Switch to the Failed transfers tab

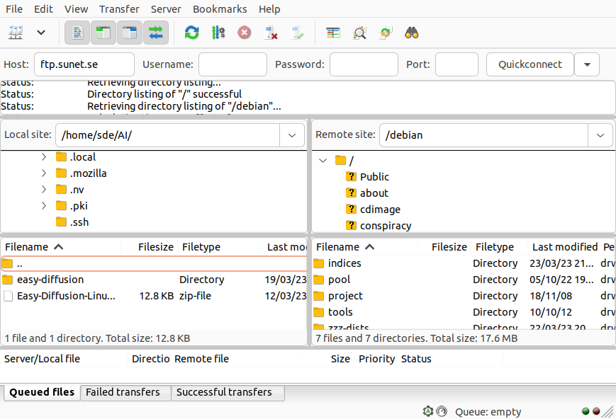pyautogui.click(x=125, y=392)
